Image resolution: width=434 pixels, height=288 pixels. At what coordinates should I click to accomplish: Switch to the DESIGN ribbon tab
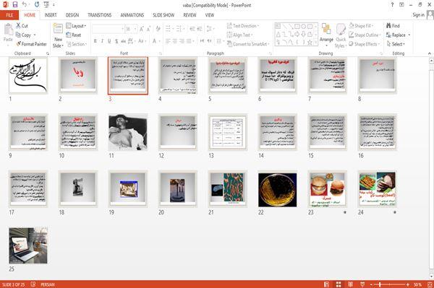(x=72, y=15)
